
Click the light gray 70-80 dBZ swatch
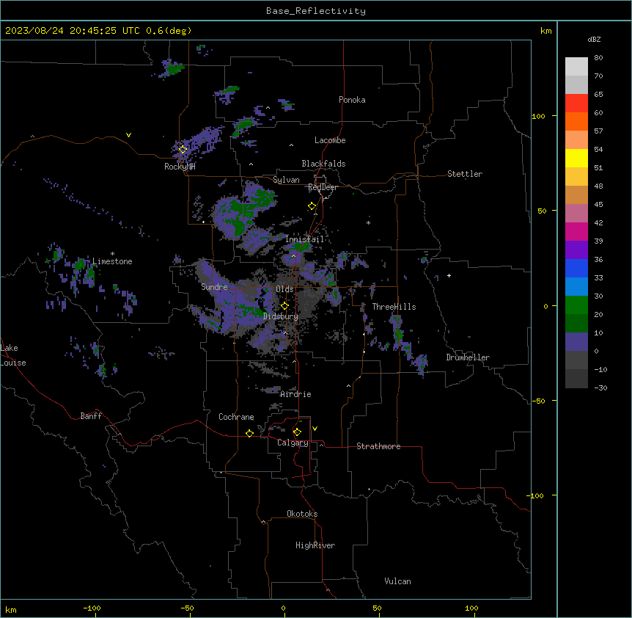tap(576, 67)
